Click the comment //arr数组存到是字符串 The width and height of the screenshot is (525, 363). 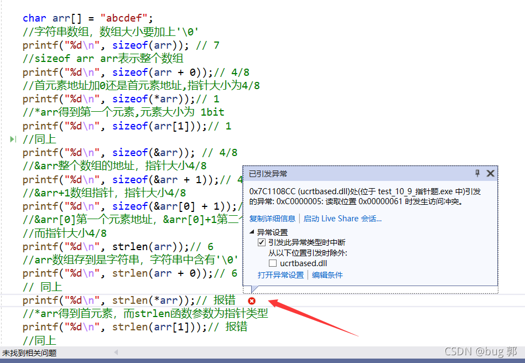click(131, 260)
